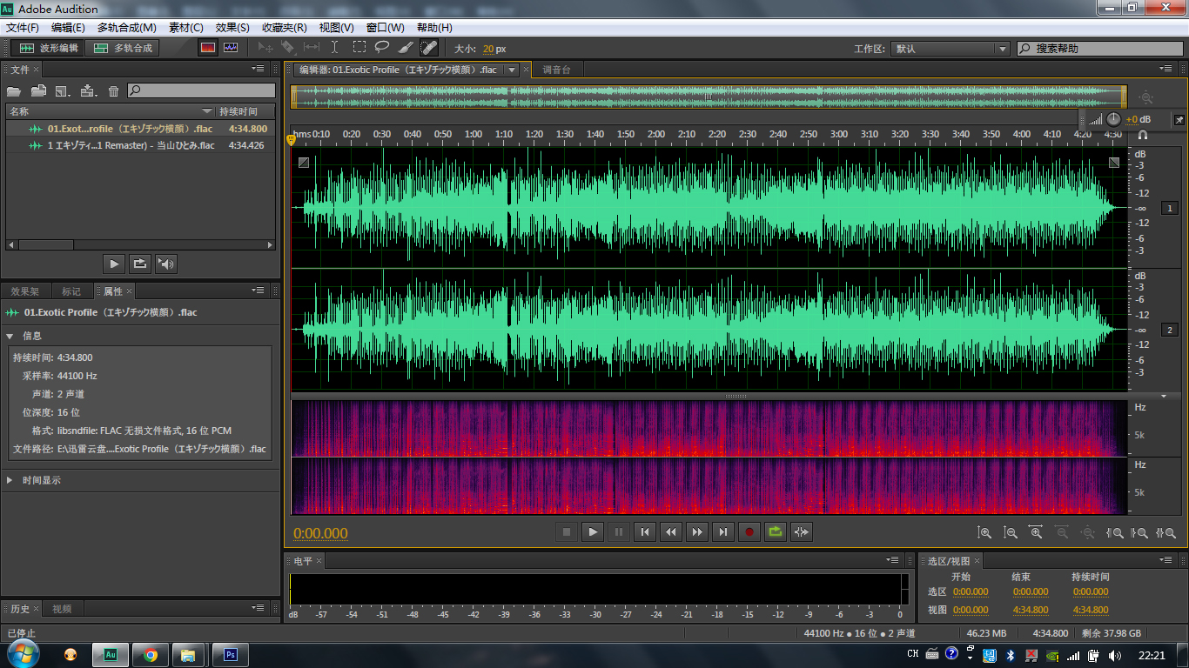Open editor file dropdown arrow
1189x668 pixels.
pyautogui.click(x=512, y=70)
